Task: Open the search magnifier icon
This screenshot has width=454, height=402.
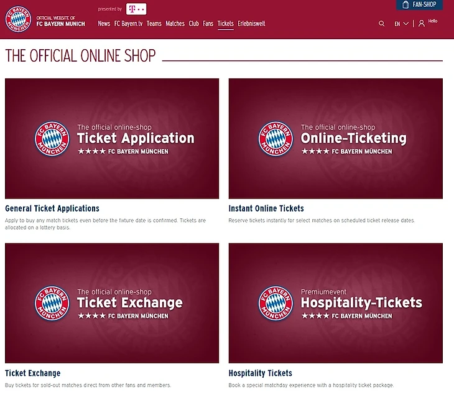Action: click(382, 24)
